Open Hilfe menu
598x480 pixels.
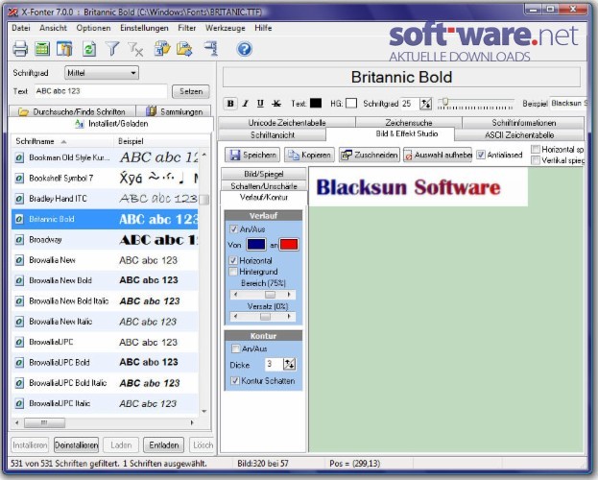[x=263, y=28]
